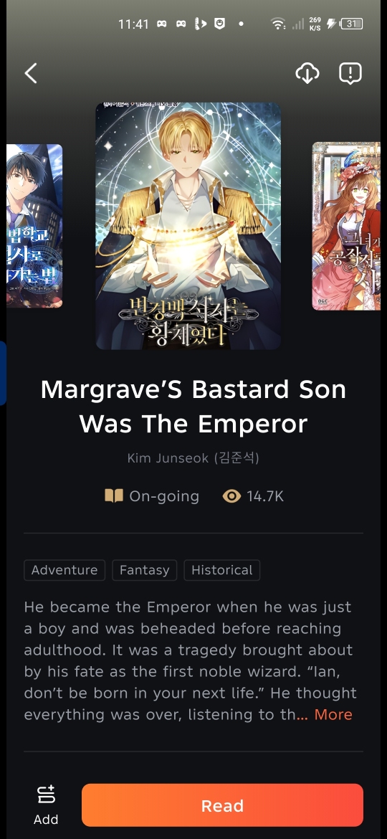Tap the 14.7K view count
Viewport: 387px width, 839px height.
point(265,496)
